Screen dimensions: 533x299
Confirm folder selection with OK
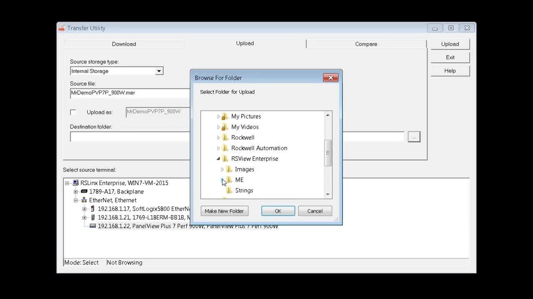[x=278, y=211]
